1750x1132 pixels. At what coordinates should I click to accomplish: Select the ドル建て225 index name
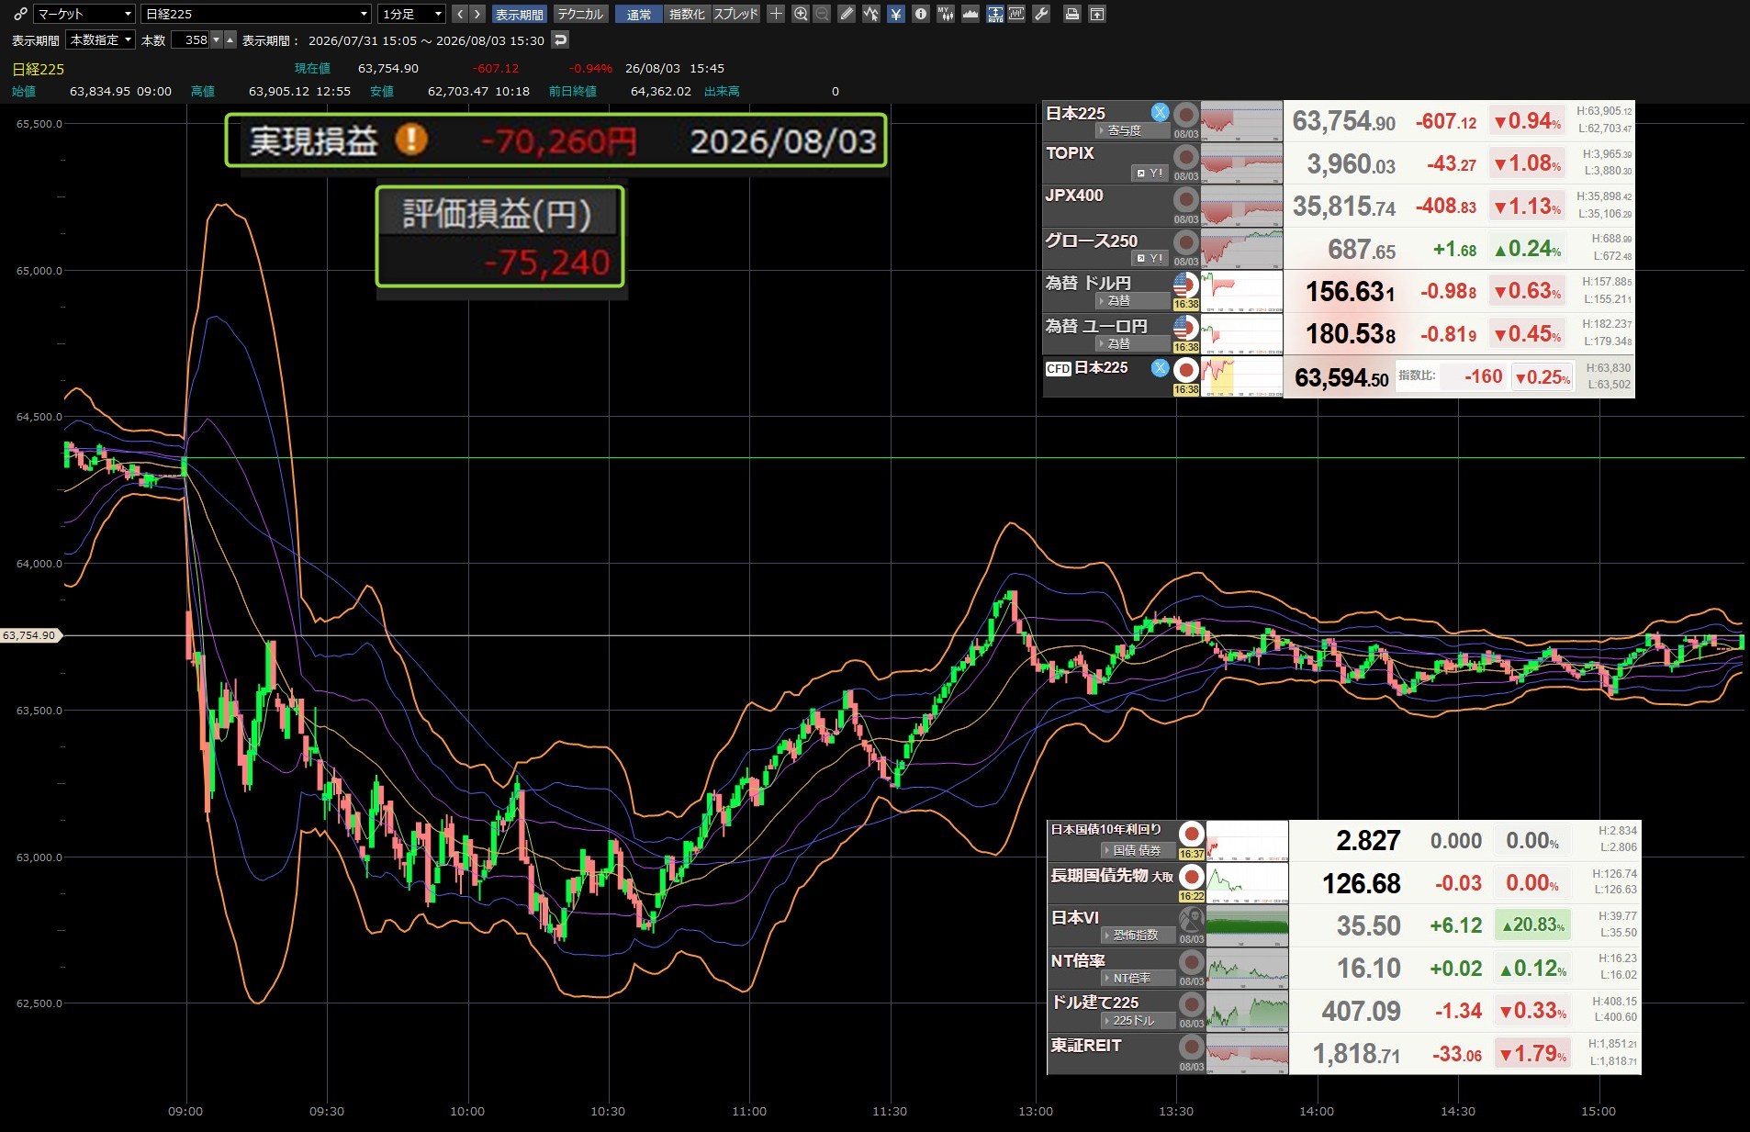click(1094, 1003)
